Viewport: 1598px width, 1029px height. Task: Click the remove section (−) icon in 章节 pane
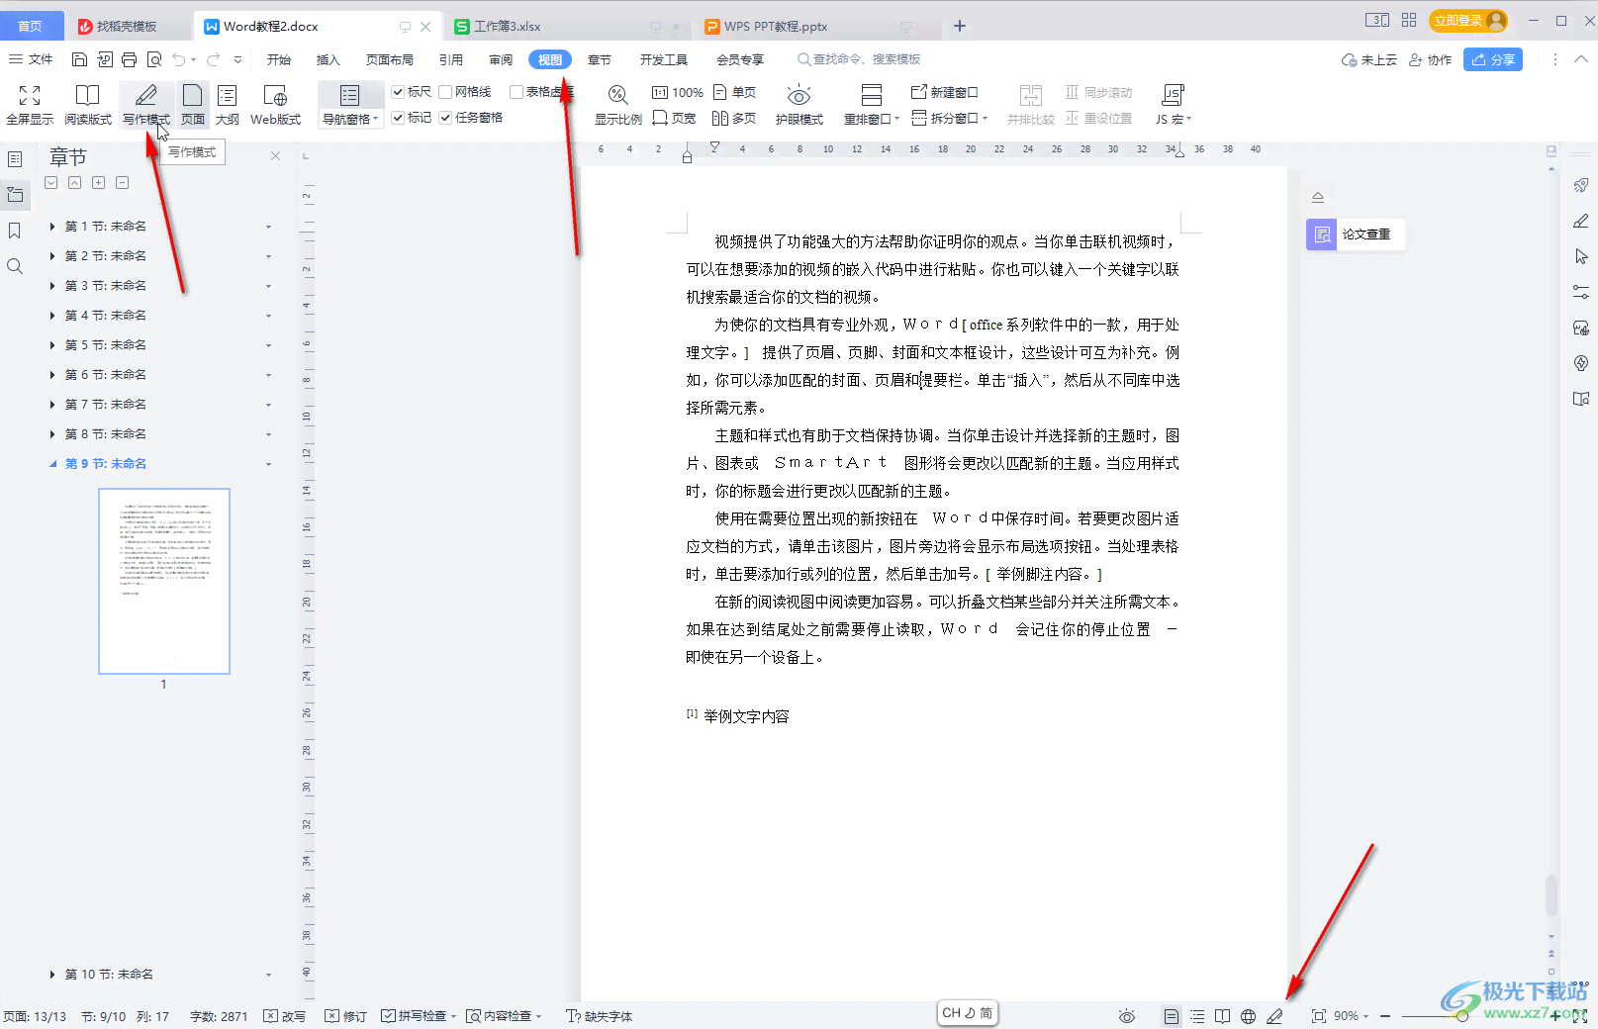click(122, 182)
